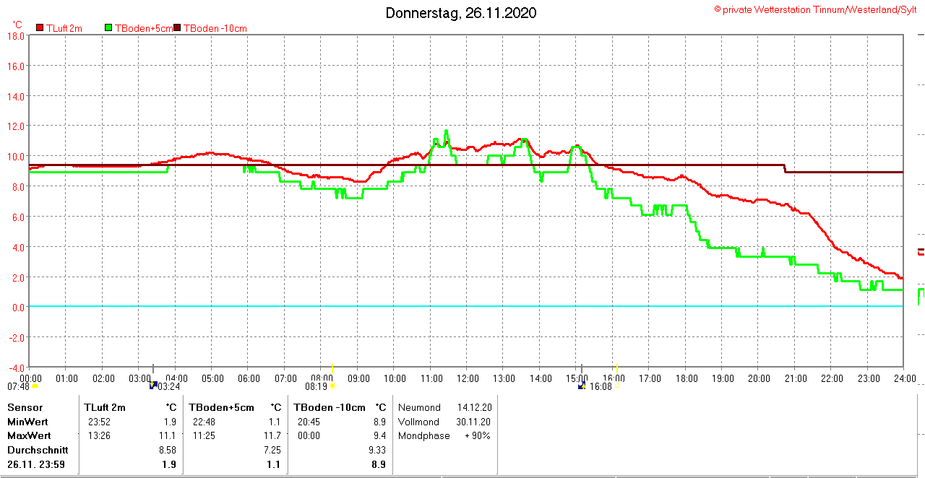Click the 12:00 time axis label
Image resolution: width=925 pixels, height=478 pixels.
point(468,378)
